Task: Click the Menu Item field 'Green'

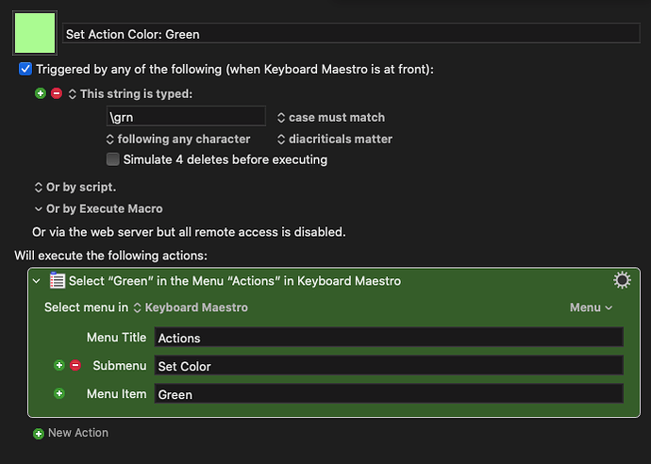Action: [389, 394]
